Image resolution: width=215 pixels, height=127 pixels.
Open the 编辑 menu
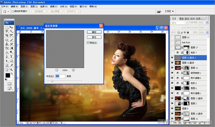coord(15,6)
